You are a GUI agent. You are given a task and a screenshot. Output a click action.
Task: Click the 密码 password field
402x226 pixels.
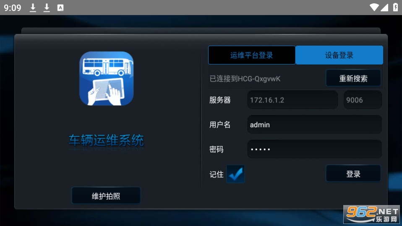(315, 149)
